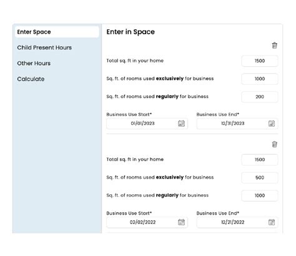Edit second Total sq. ft field showing 1500
Viewport: 296px width, 256px height.
[260, 160]
